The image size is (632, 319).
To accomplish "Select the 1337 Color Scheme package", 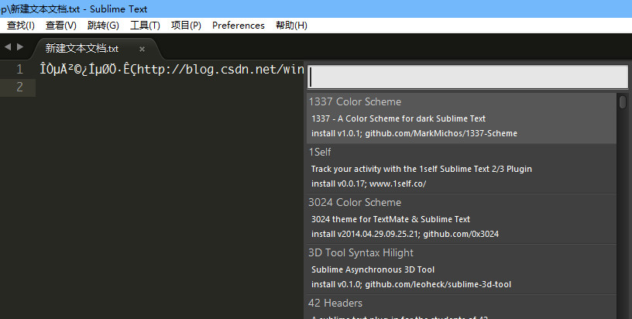I will pos(462,118).
